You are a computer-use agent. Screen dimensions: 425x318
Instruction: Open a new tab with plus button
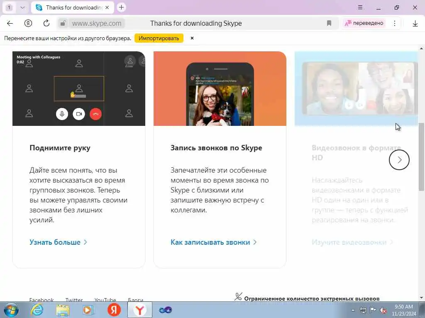[122, 7]
